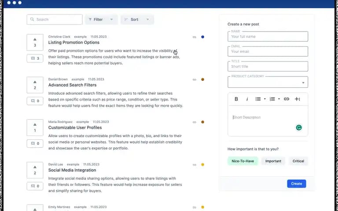The width and height of the screenshot is (338, 211).
Task: Open the Filter dropdown
Action: point(101,19)
